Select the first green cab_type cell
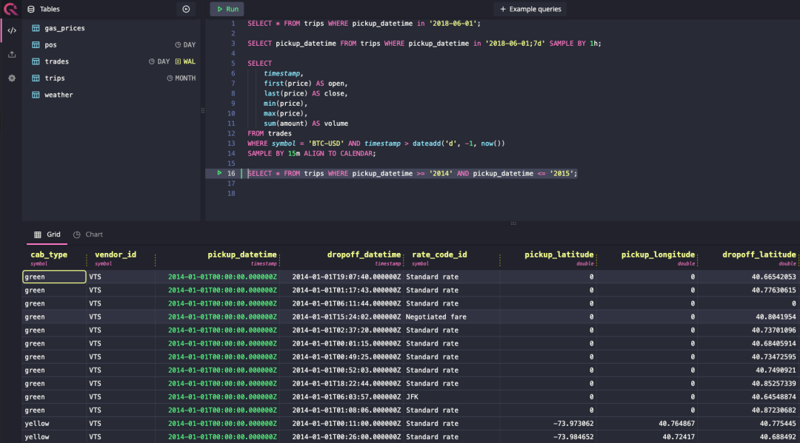 click(x=54, y=277)
